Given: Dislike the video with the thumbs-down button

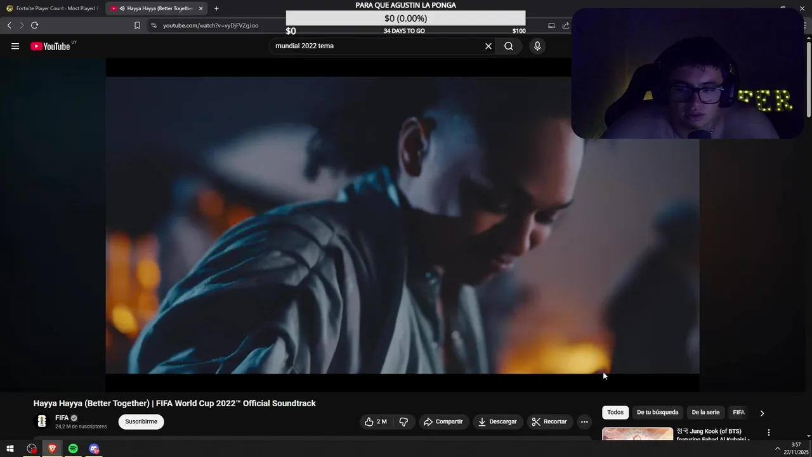Looking at the screenshot, I should pos(403,421).
